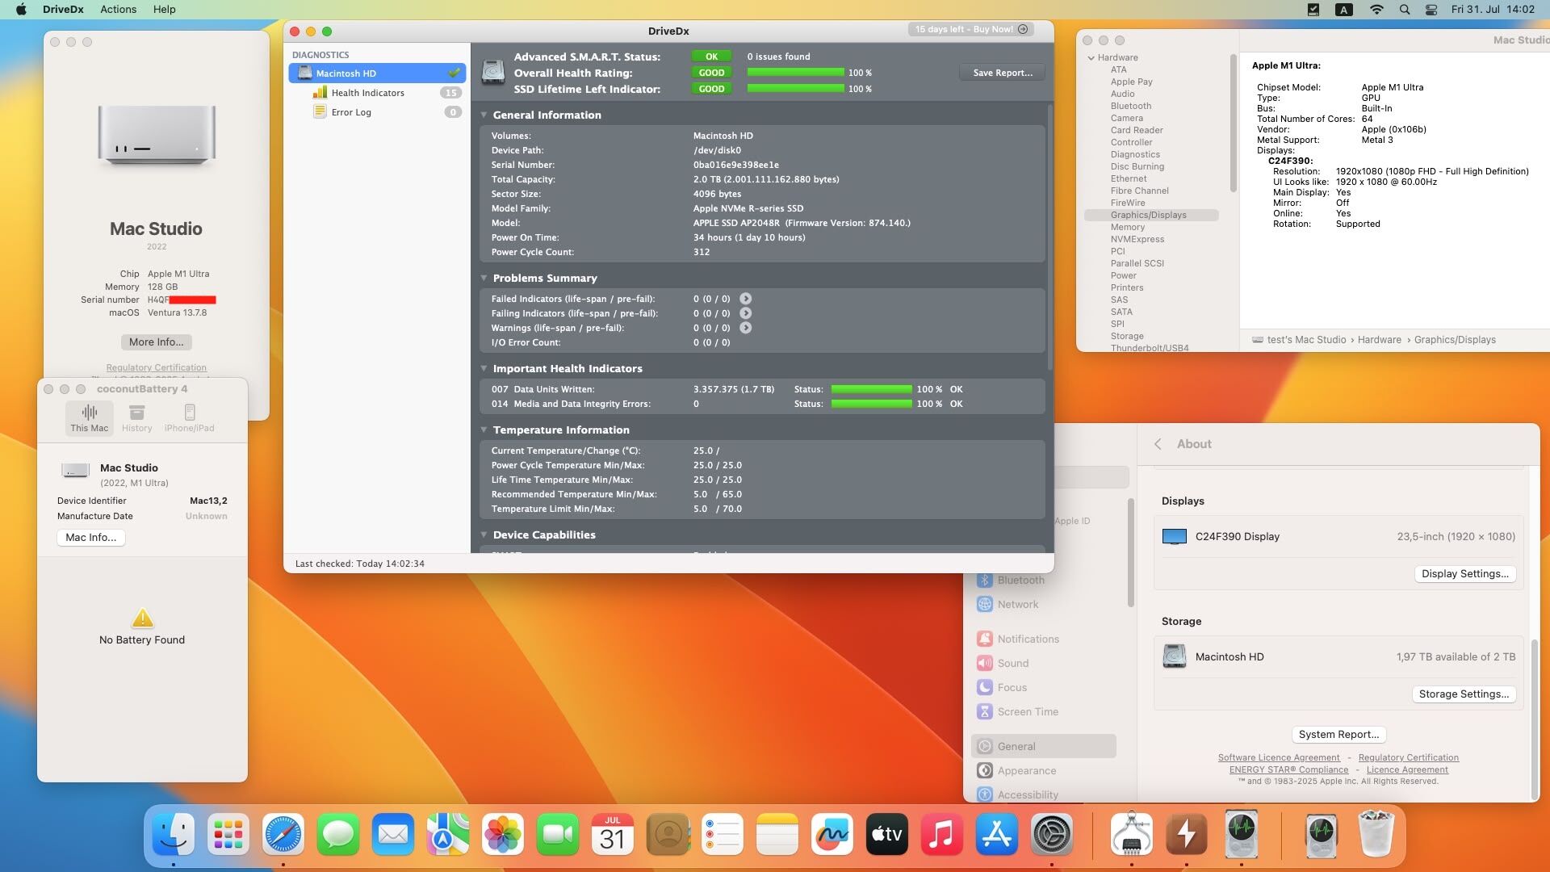Viewport: 1550px width, 872px height.
Task: Select Memory in System Information list
Action: coord(1127,228)
